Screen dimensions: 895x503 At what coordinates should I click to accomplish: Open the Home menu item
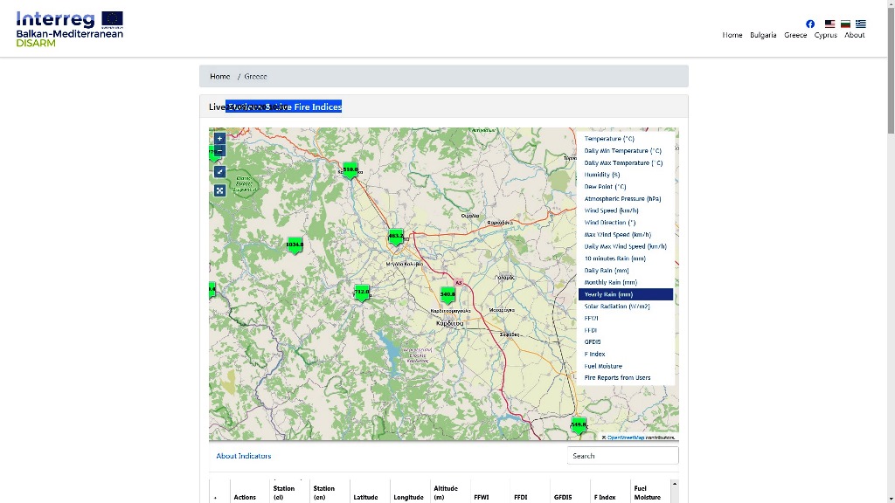point(732,35)
